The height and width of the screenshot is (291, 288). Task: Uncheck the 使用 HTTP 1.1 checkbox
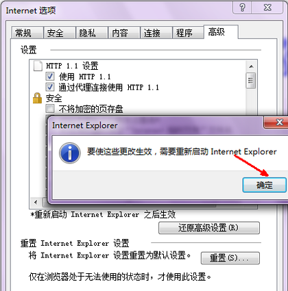pyautogui.click(x=50, y=76)
